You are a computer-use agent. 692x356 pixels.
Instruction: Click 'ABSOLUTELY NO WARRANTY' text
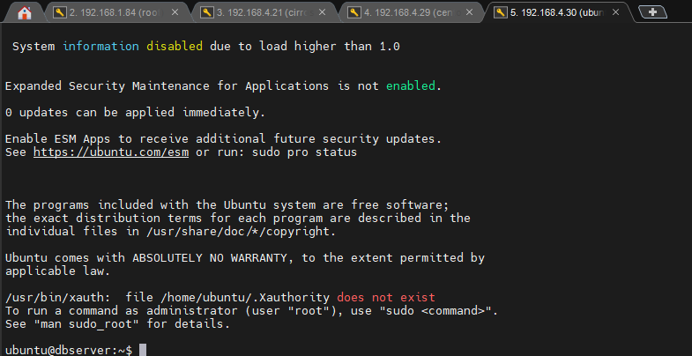click(x=210, y=258)
